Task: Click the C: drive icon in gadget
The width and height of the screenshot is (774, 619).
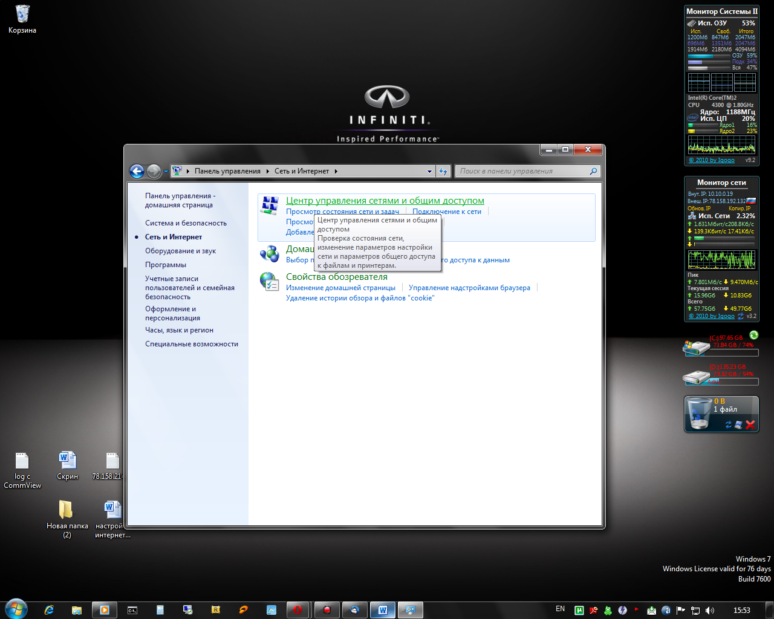Action: (696, 348)
